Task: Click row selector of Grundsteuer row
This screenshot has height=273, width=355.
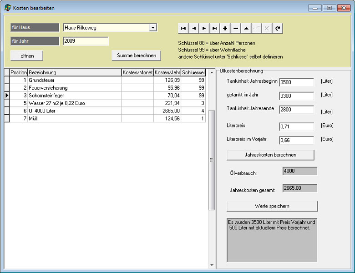Action: pos(7,80)
